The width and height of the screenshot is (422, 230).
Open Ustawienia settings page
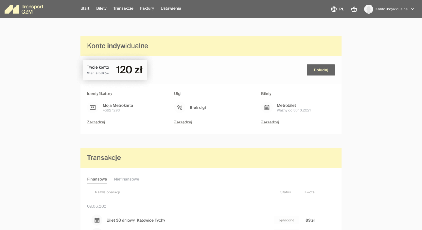click(x=171, y=8)
